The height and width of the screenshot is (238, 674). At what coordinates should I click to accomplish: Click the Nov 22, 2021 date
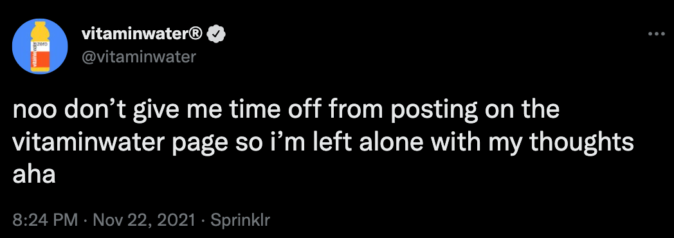coord(143,221)
